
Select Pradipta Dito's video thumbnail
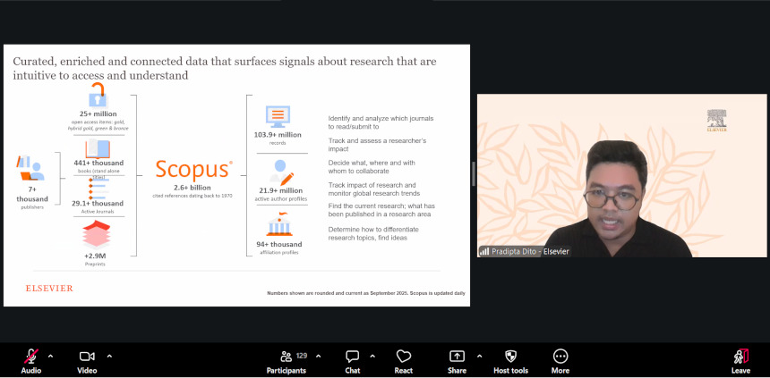click(x=621, y=175)
